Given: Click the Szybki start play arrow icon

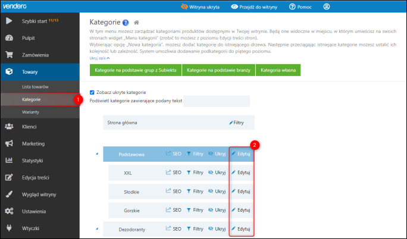Looking at the screenshot, I should point(9,21).
